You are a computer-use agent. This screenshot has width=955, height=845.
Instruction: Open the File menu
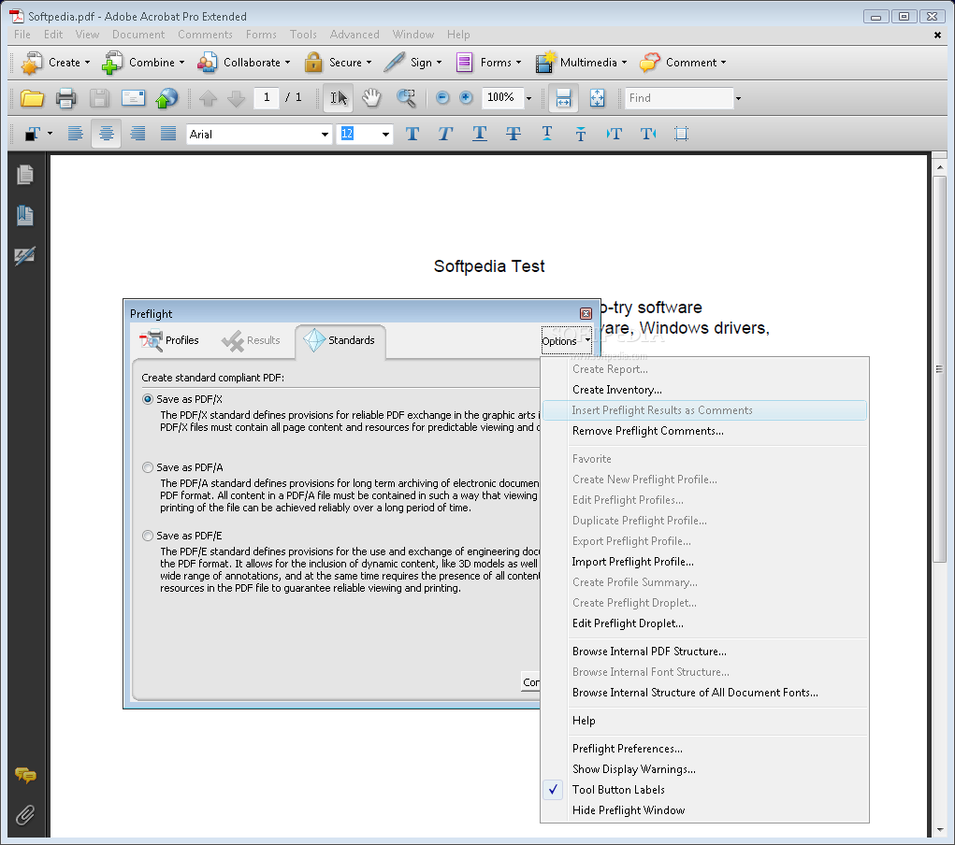[x=22, y=35]
